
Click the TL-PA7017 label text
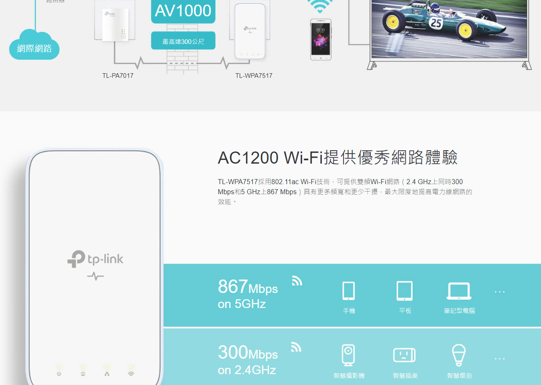click(x=118, y=76)
